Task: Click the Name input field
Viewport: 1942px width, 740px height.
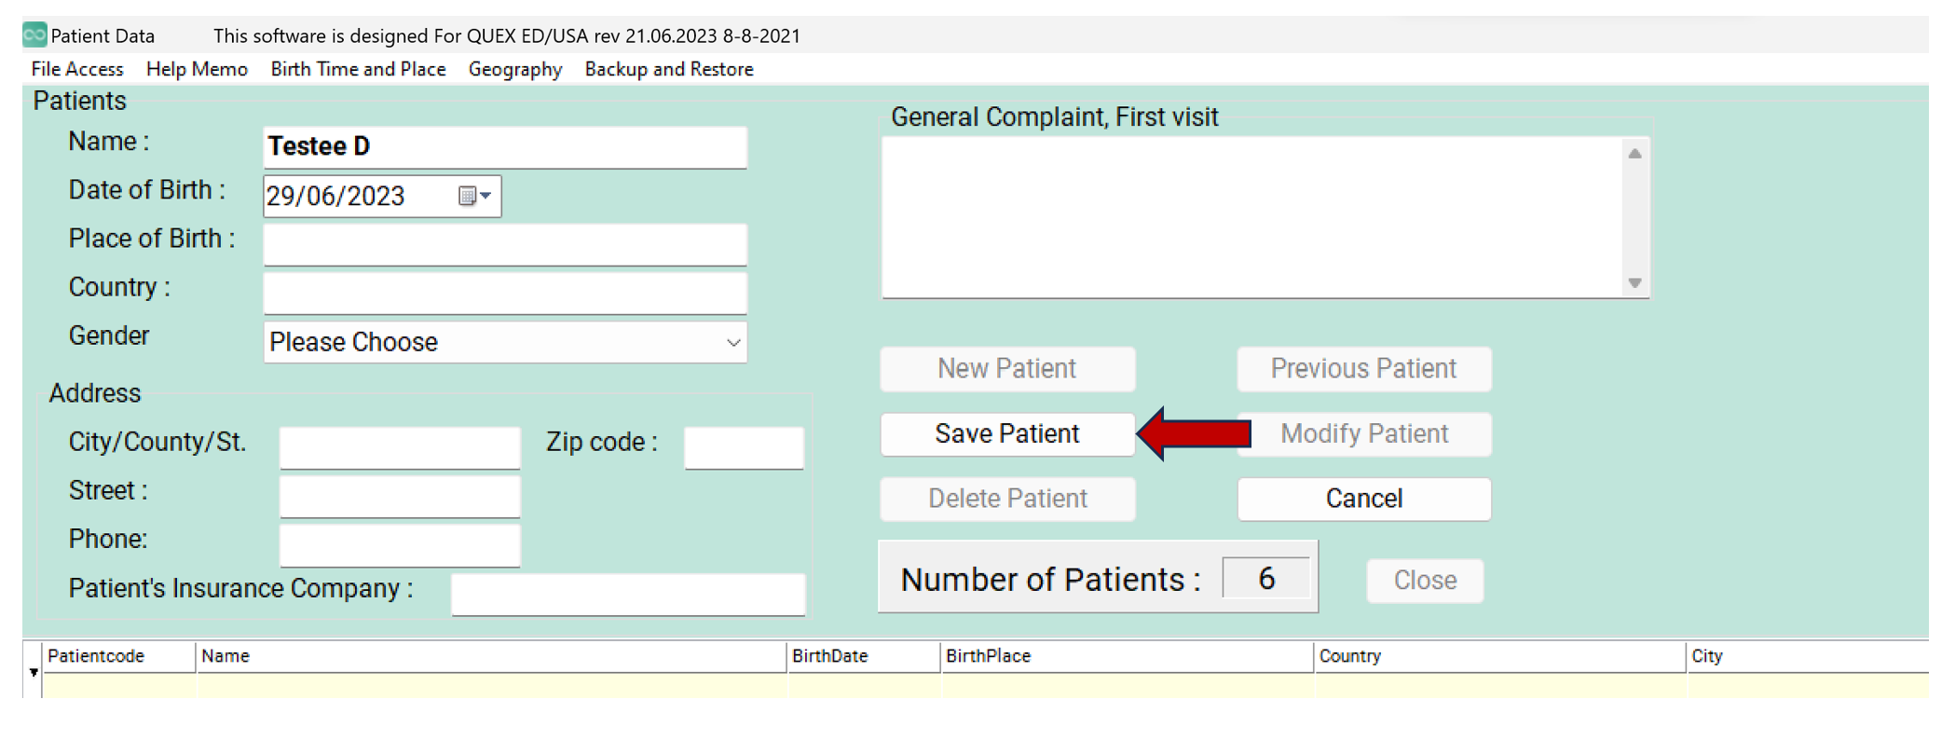Action: tap(505, 147)
